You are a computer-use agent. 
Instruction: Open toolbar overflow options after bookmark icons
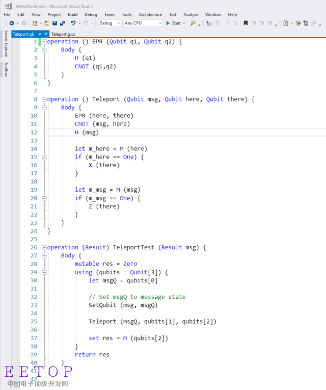[276, 24]
